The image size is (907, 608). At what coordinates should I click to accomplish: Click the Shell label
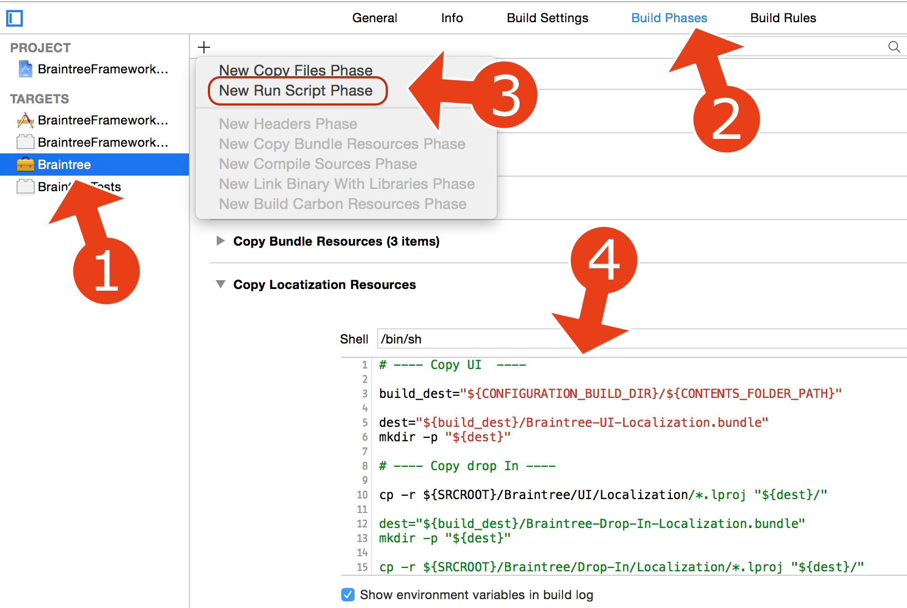354,339
